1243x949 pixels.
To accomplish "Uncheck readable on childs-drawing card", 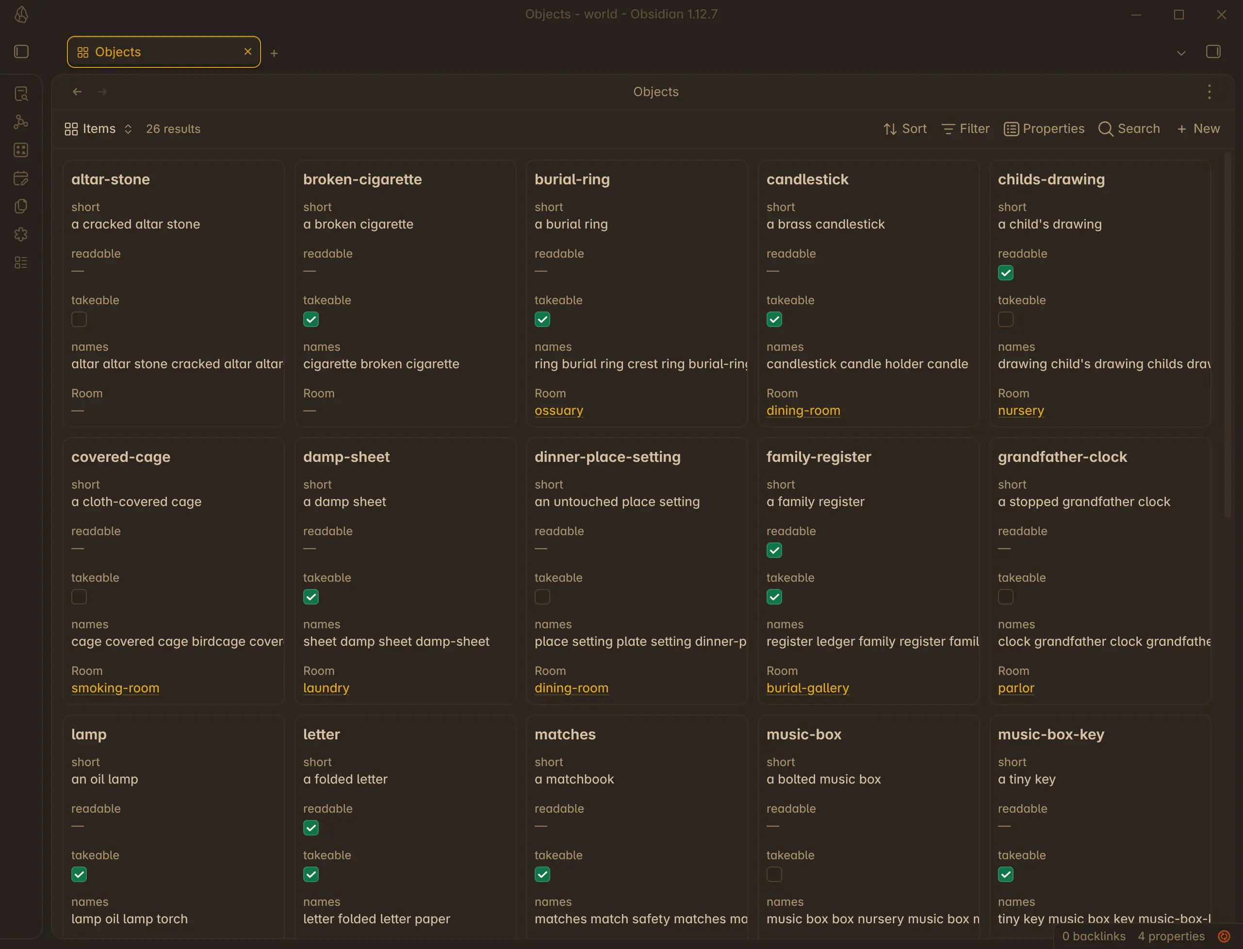I will (x=1005, y=273).
